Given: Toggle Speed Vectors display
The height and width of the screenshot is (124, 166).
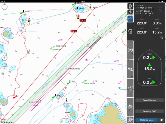Looking at the screenshot, I should [149, 100].
